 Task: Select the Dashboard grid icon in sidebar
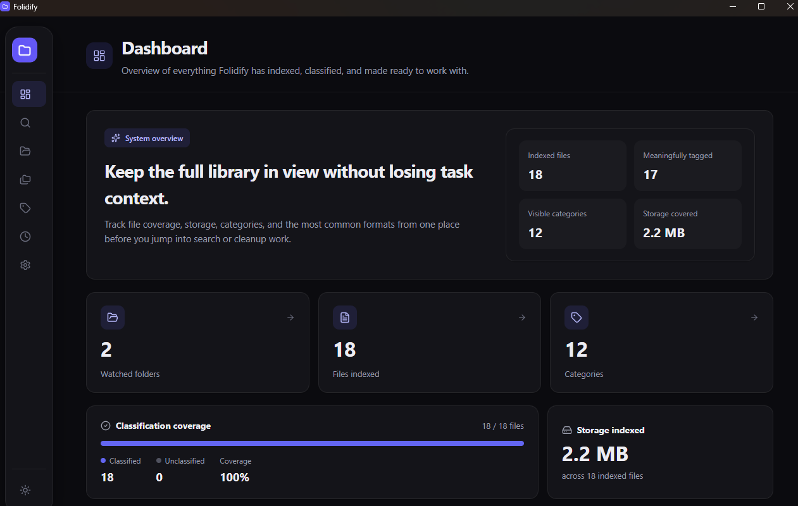click(x=25, y=94)
